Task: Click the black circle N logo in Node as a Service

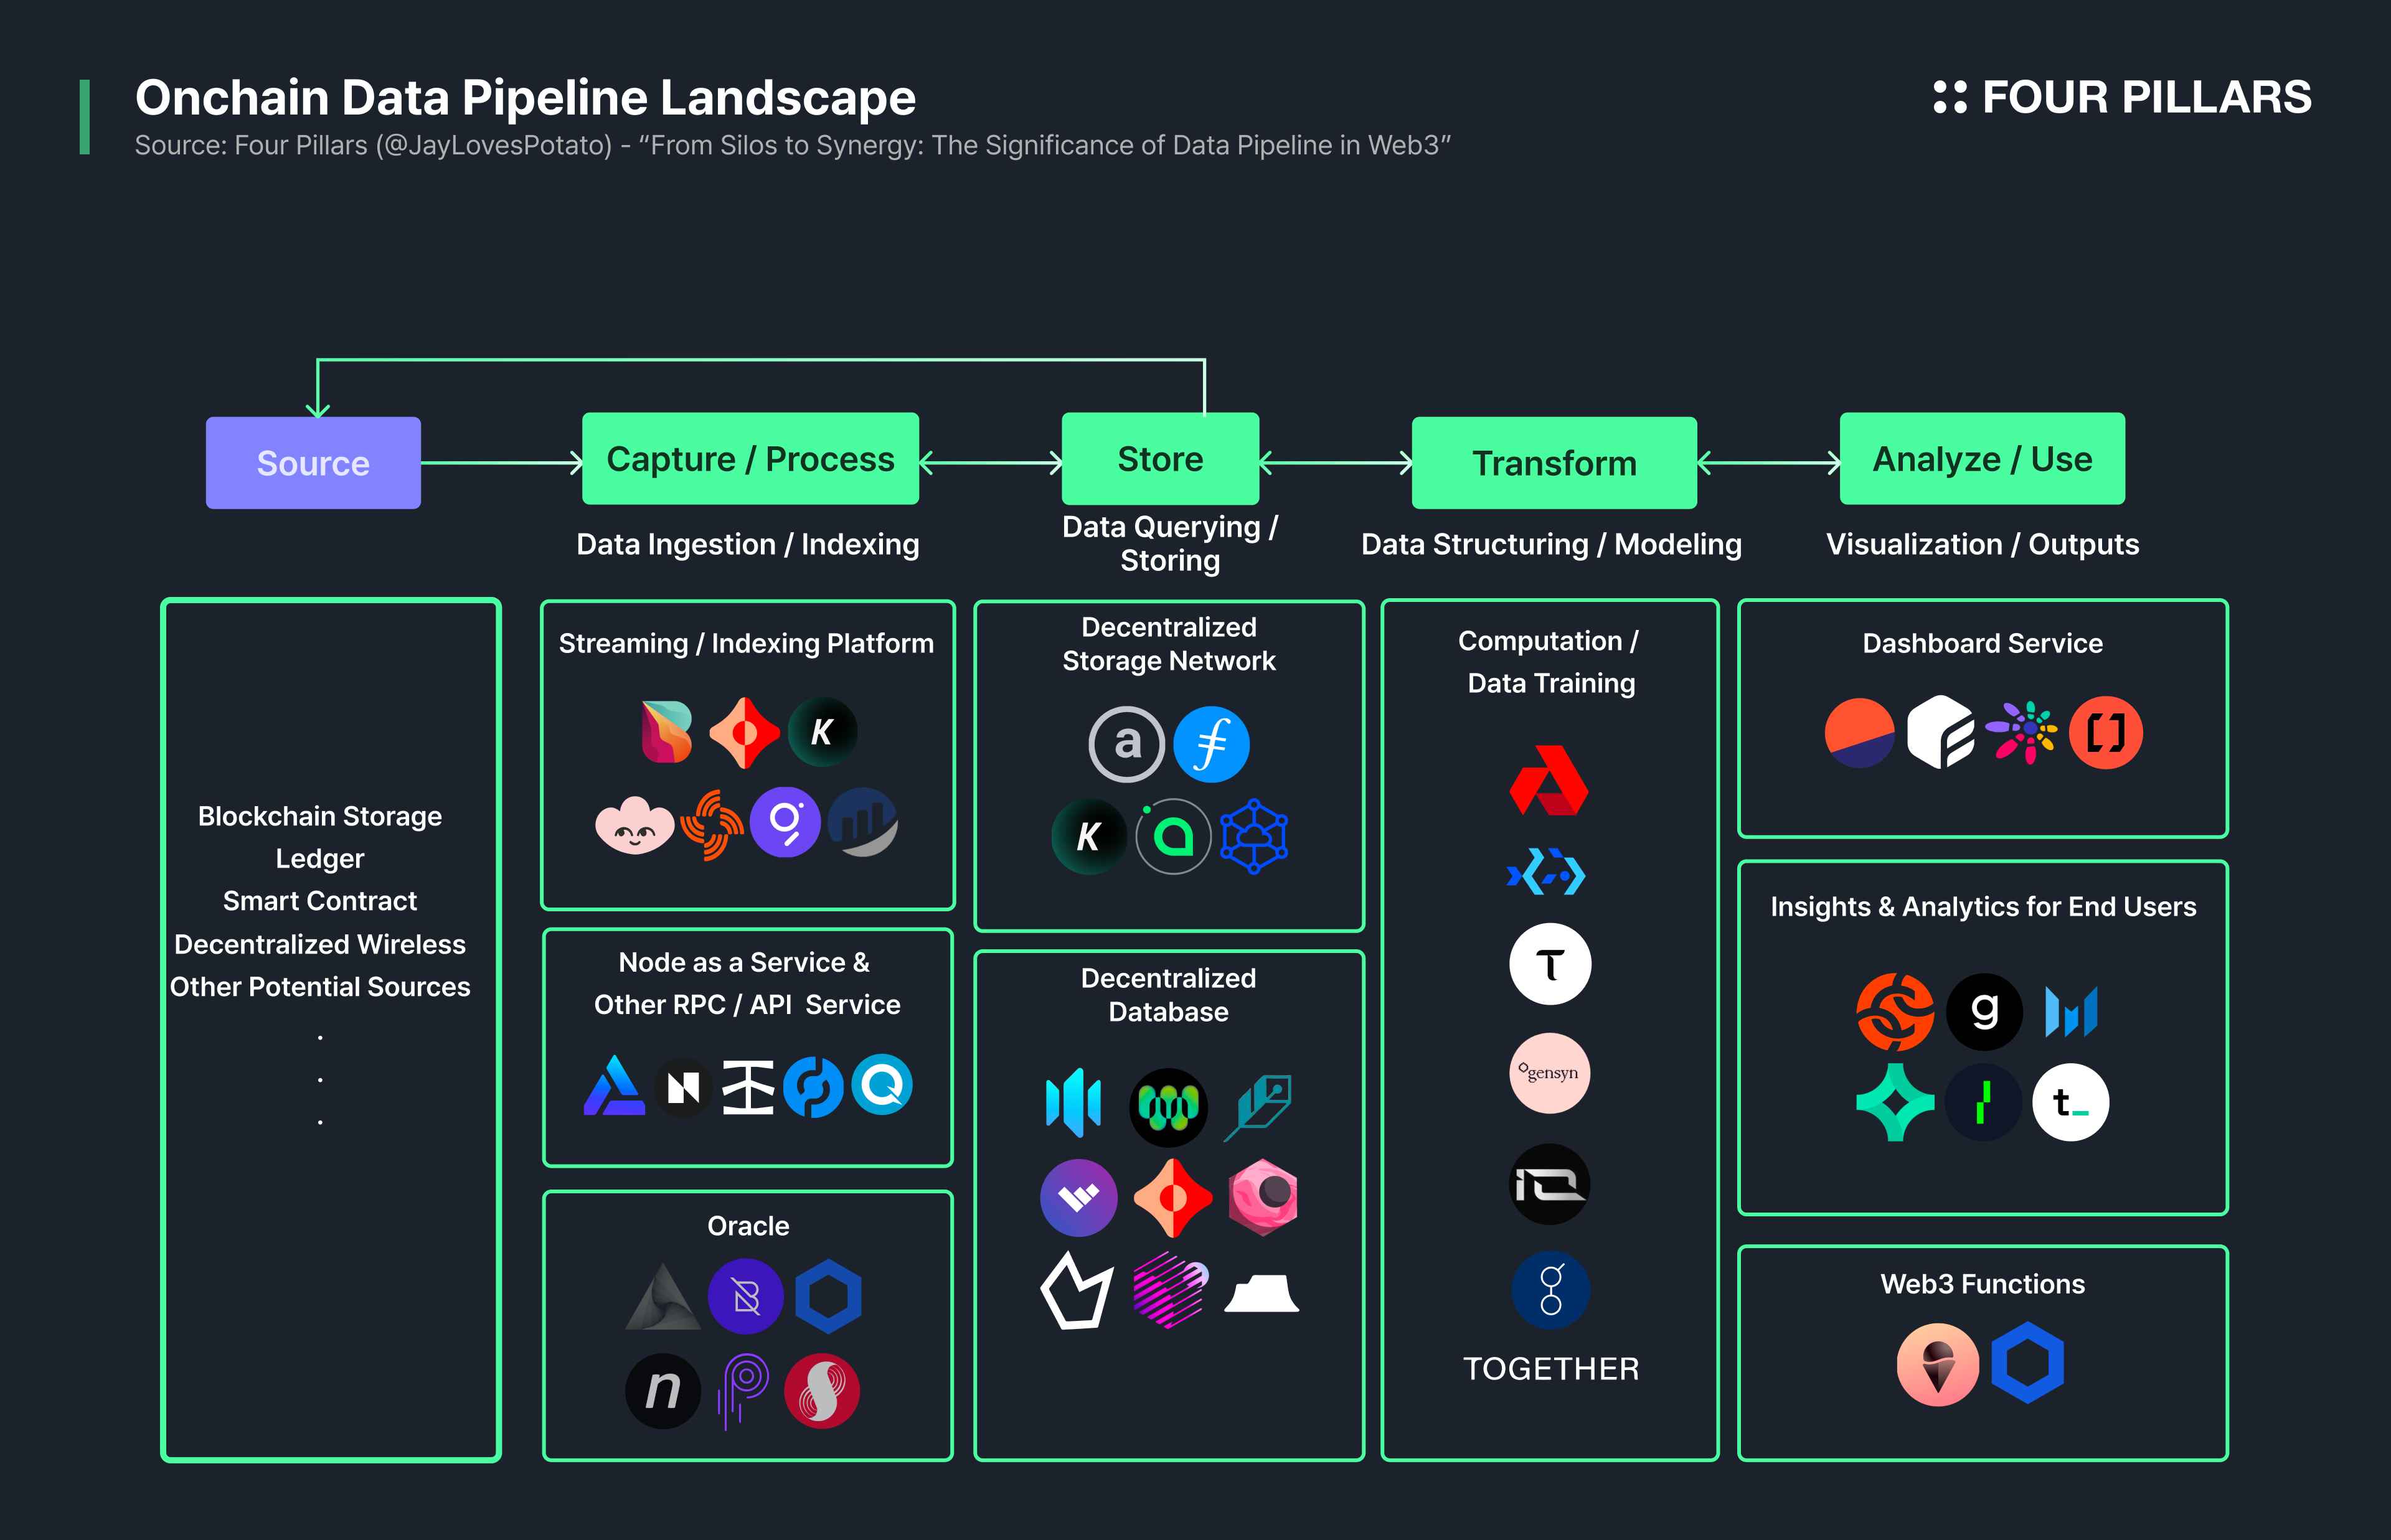Action: [x=683, y=1087]
